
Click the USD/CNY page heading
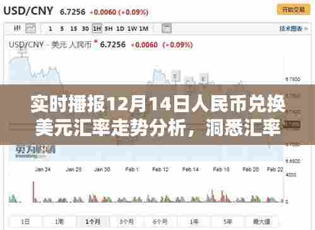point(28,11)
